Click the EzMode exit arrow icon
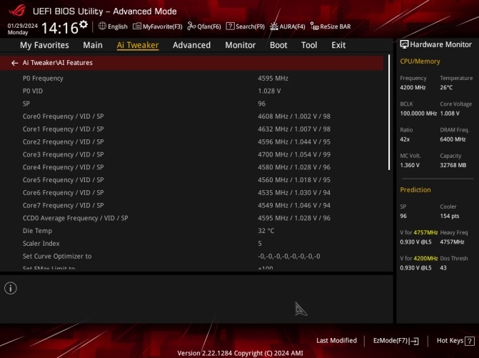The height and width of the screenshot is (358, 479). (x=415, y=341)
